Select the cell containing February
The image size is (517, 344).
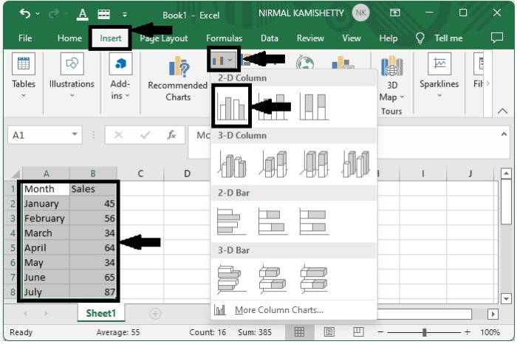(x=46, y=218)
